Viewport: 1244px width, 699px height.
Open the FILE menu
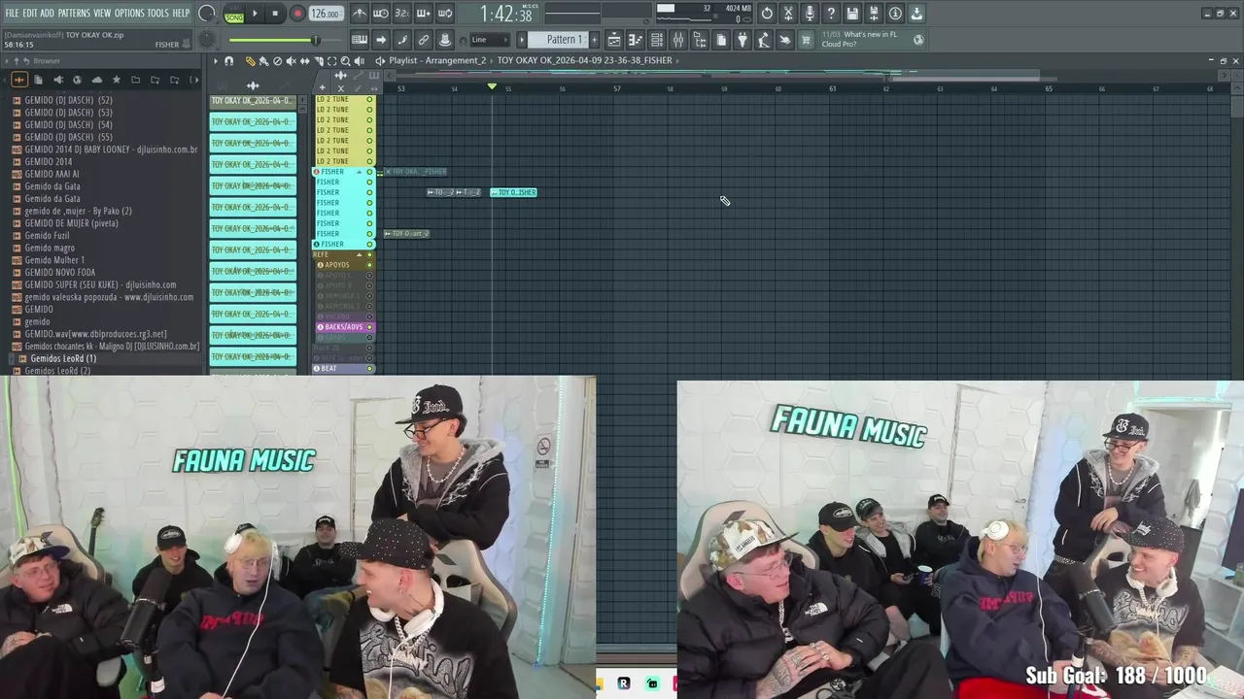click(12, 13)
